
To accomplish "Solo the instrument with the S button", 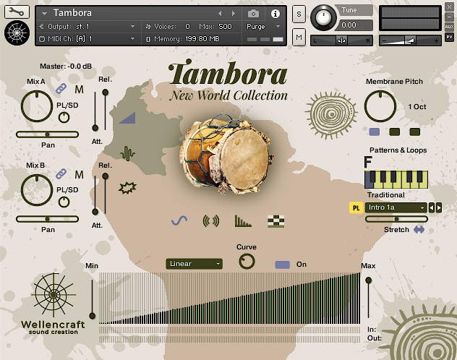I will click(x=299, y=14).
